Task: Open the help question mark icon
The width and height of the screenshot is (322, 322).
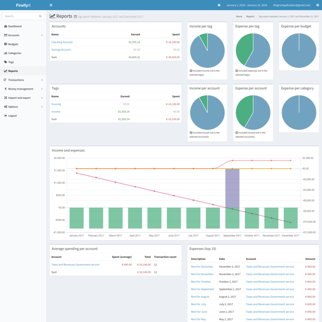Action: tap(219, 5)
